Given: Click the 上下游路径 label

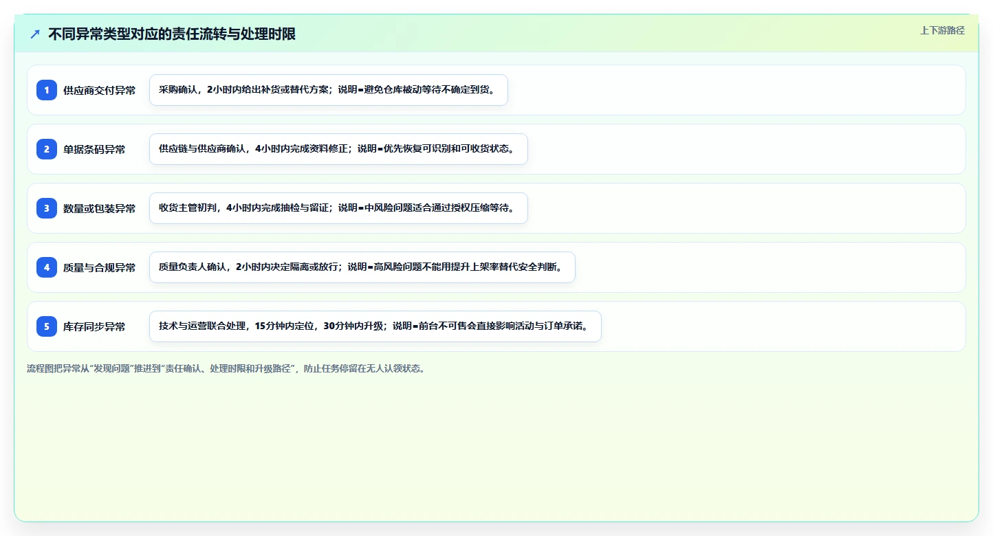Looking at the screenshot, I should [x=942, y=30].
